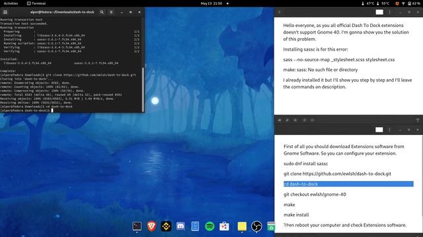Launch Terminal from the dock
Screen dimensions: 423x237
click(137, 226)
